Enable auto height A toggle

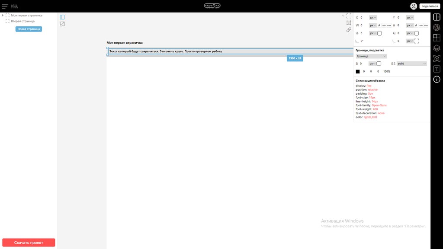416,26
